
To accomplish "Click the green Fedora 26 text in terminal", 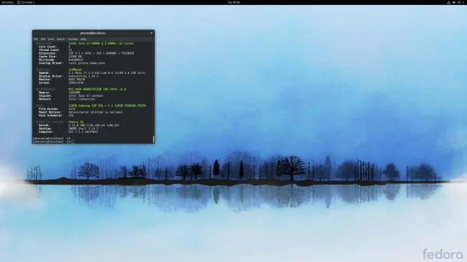I will pos(76,122).
